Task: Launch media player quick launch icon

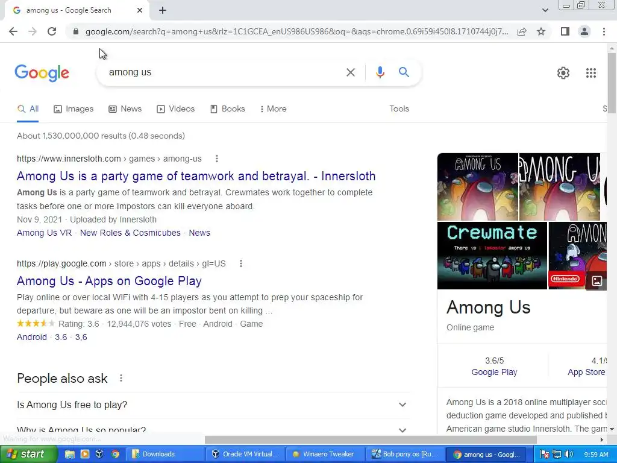Action: [x=84, y=455]
